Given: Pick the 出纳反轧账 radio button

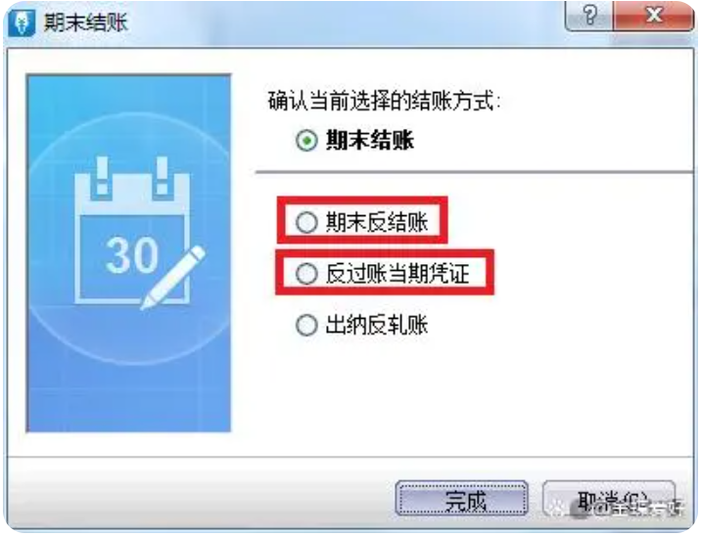Looking at the screenshot, I should [306, 325].
